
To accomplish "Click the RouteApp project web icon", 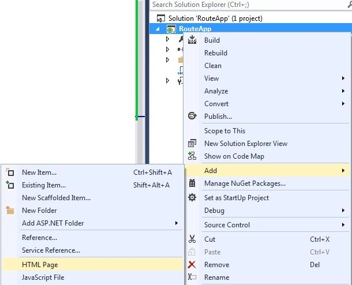I will point(171,29).
